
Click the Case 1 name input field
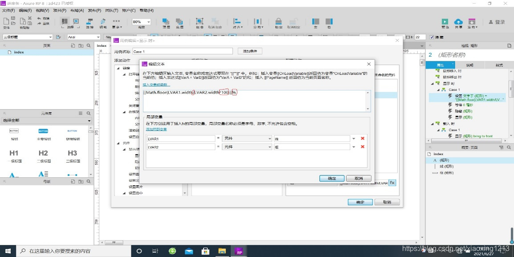click(182, 52)
